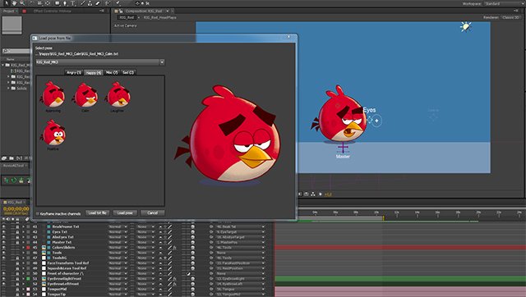Select the Pan Behind anchor tool

pyautogui.click(x=48, y=3)
